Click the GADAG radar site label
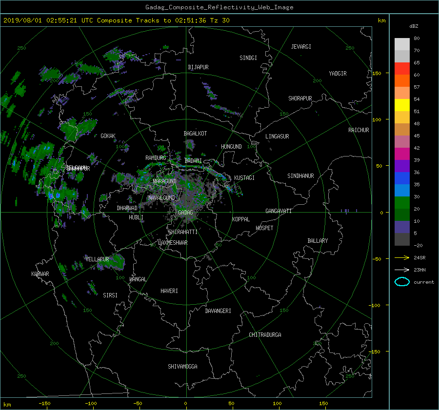Viewport: 439px width, 410px height. [185, 213]
